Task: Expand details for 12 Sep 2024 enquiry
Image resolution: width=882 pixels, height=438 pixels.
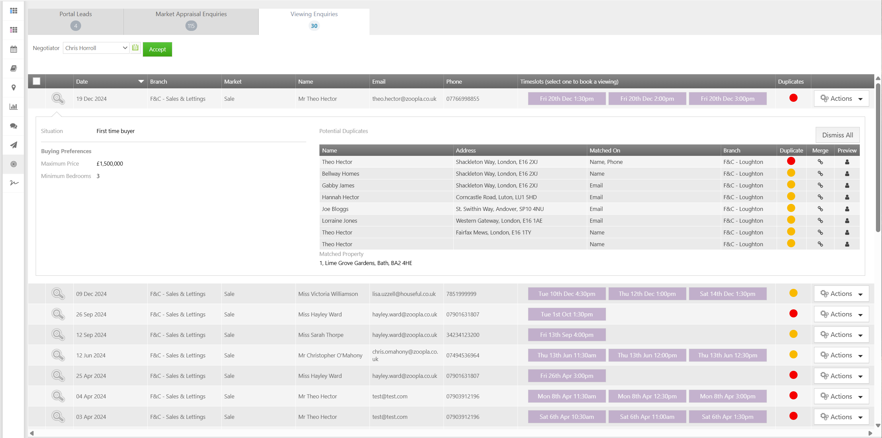Action: point(58,335)
